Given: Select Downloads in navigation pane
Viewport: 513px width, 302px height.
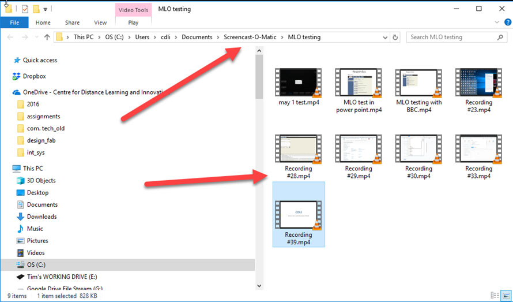Looking at the screenshot, I should pyautogui.click(x=36, y=217).
